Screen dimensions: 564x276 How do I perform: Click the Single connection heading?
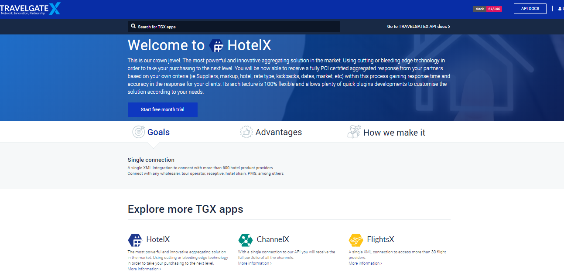tap(151, 160)
